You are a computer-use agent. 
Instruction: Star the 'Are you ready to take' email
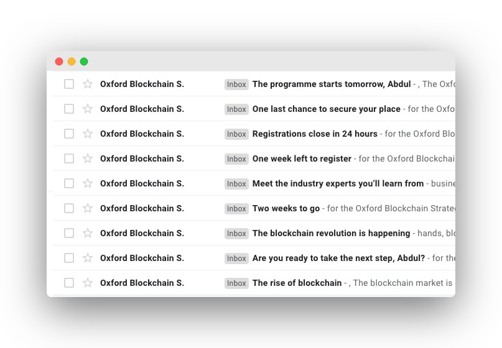pos(88,258)
